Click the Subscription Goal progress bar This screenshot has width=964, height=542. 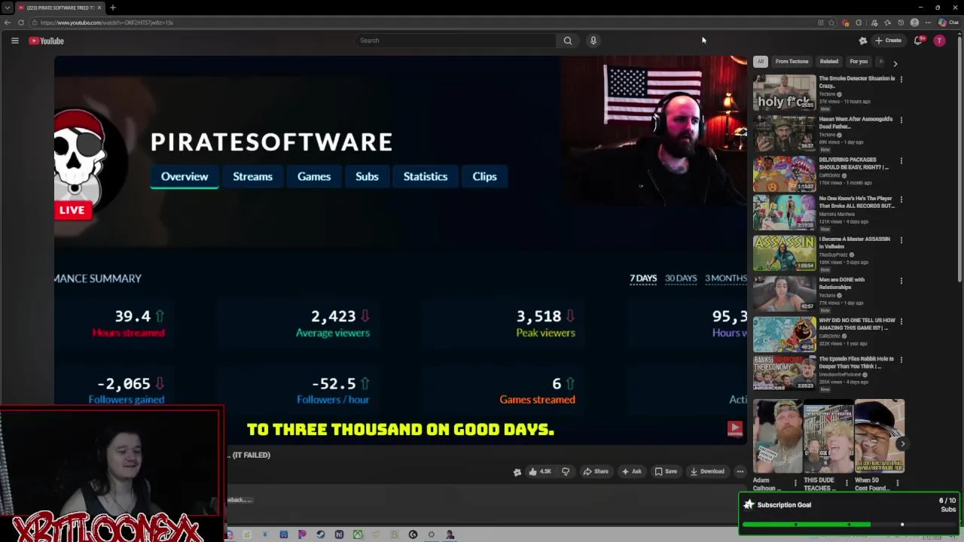click(x=849, y=524)
